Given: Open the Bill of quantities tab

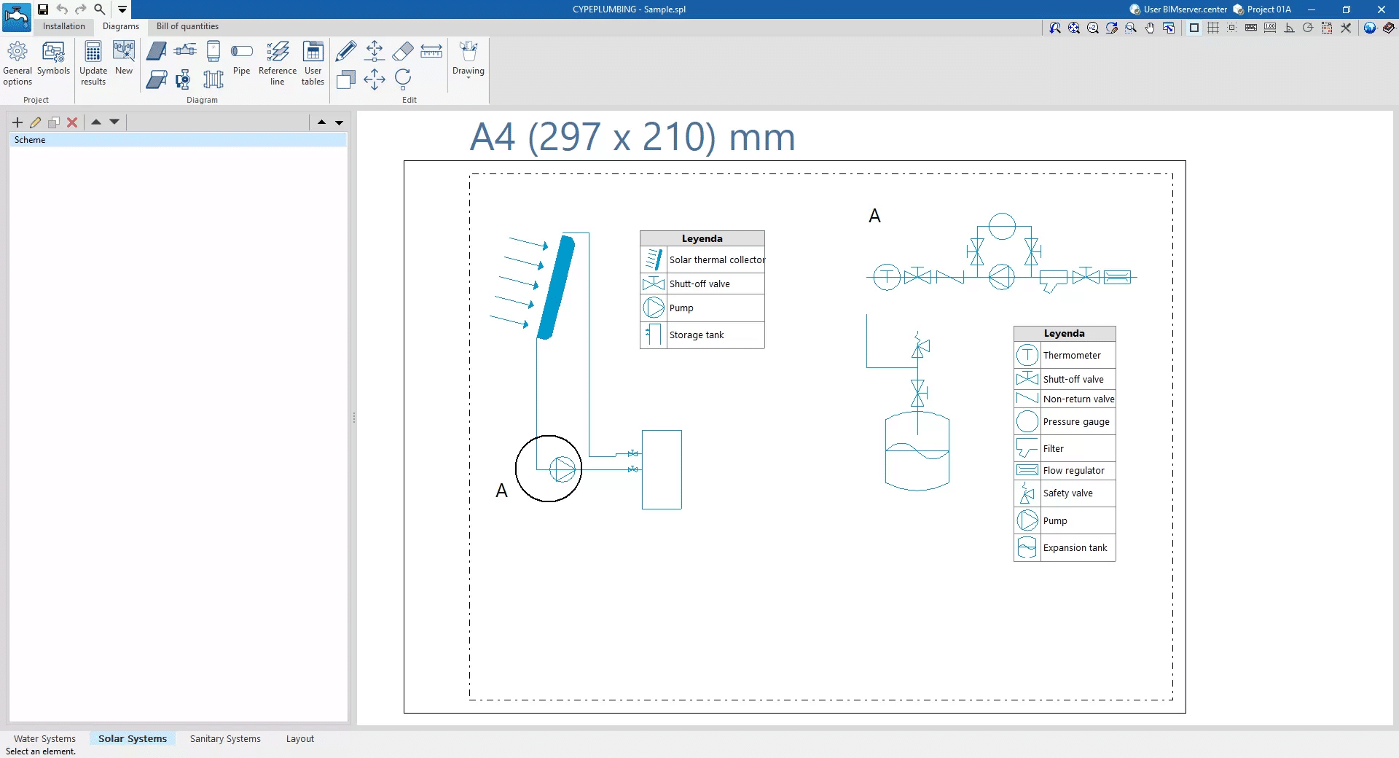Looking at the screenshot, I should pyautogui.click(x=187, y=26).
